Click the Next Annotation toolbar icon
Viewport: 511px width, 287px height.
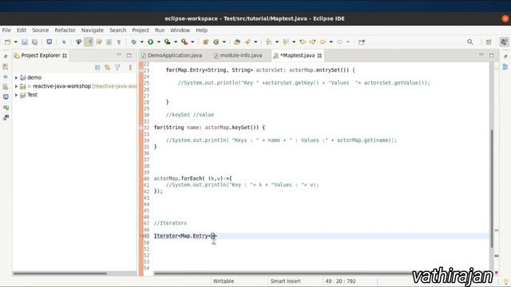point(268,42)
